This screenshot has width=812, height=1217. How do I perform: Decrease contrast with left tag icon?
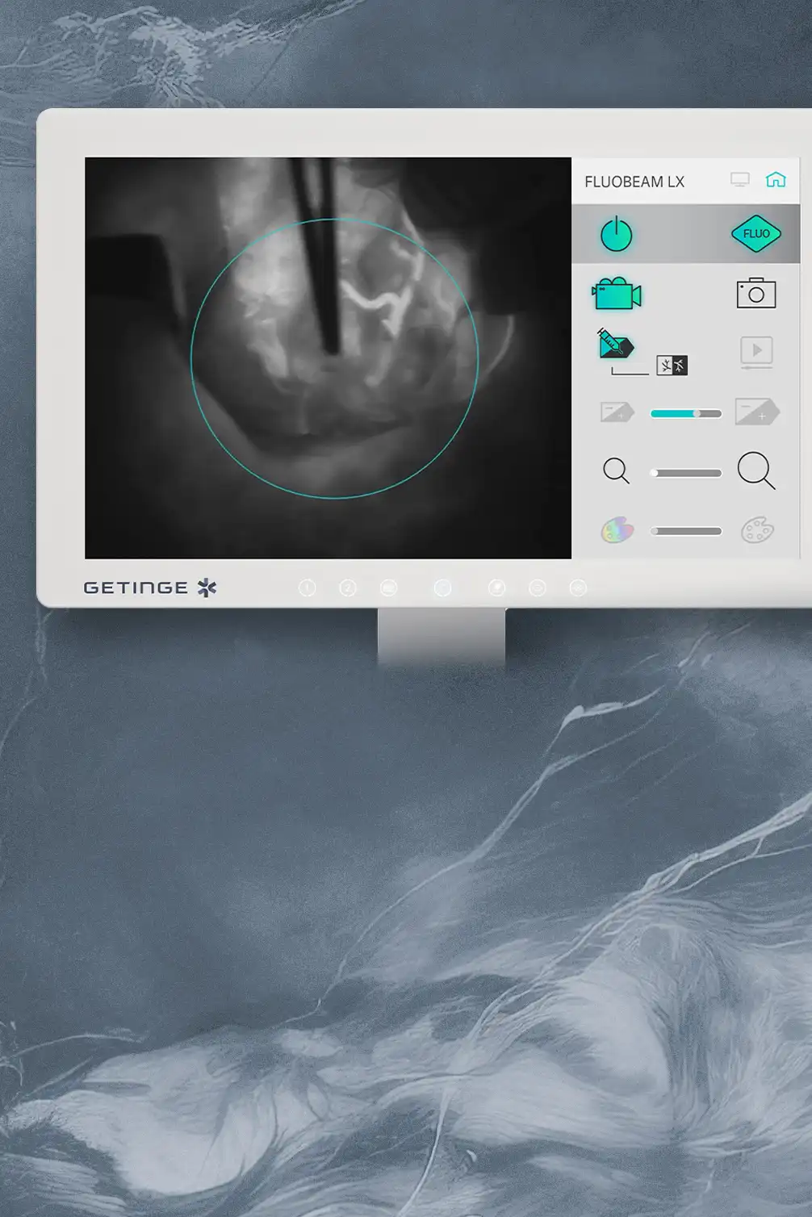pos(617,413)
